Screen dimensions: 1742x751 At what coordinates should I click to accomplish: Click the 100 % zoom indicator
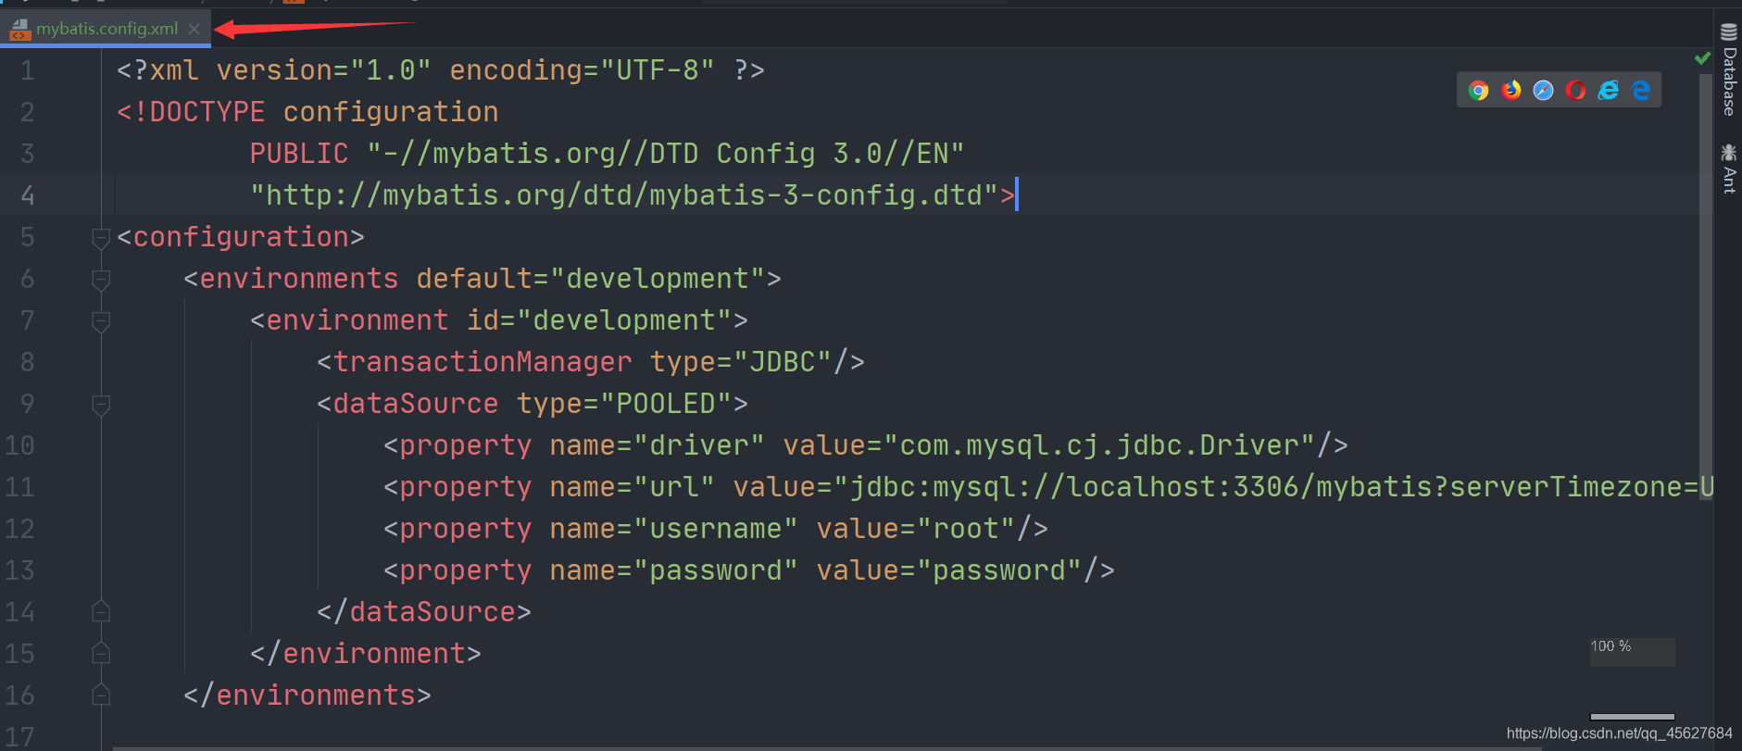(x=1632, y=651)
